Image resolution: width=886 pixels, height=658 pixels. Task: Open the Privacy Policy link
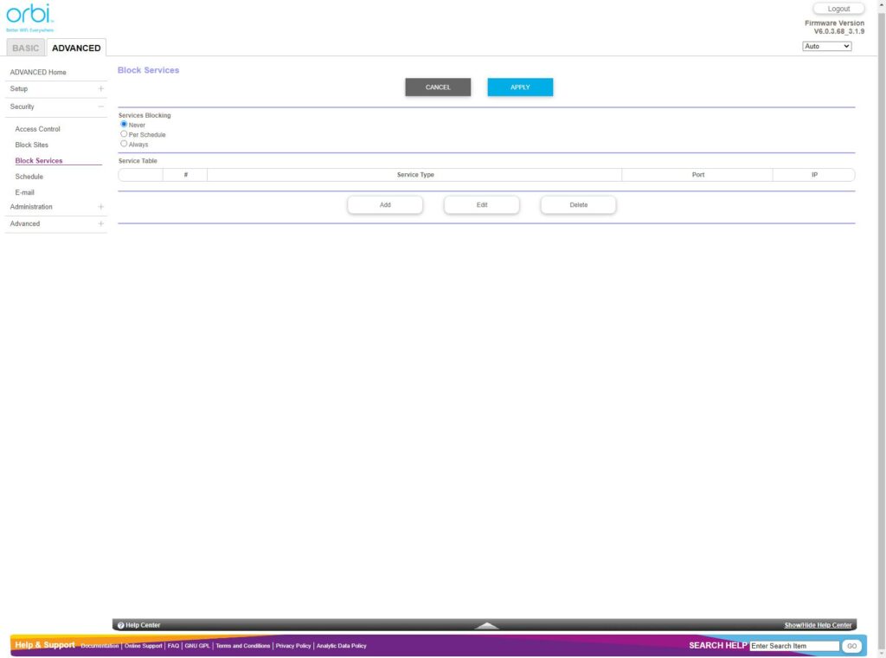(293, 646)
